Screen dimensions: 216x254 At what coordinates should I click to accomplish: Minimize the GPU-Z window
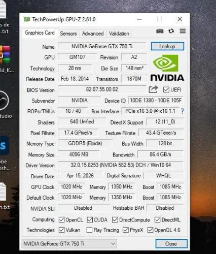139,19
